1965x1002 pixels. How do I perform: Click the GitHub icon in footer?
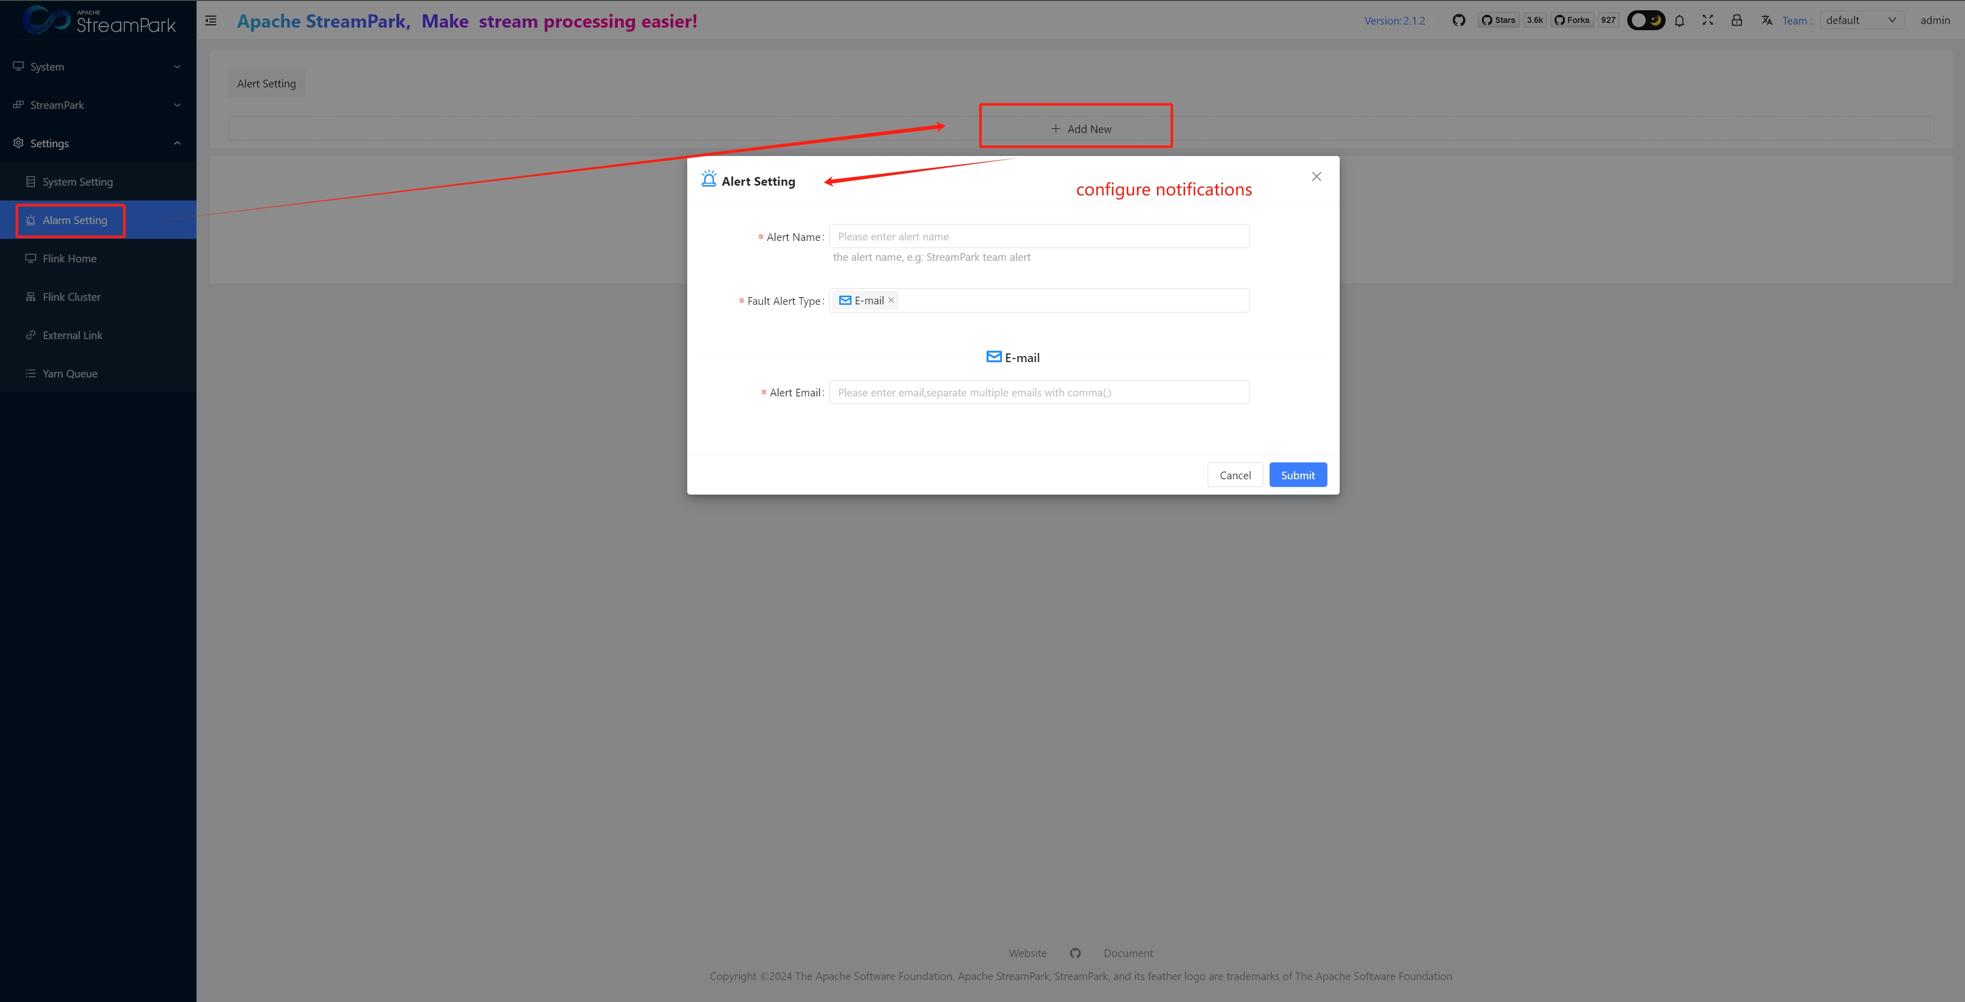(x=1075, y=953)
